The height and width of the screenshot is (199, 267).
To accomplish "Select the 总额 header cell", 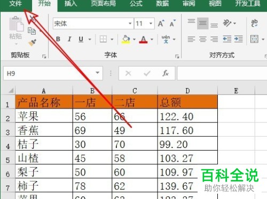I will (x=187, y=102).
